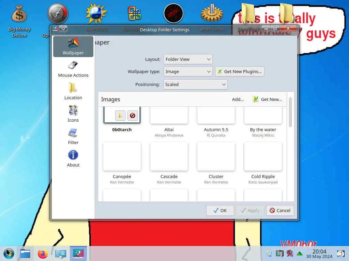Choose the By the water wallpaper
Screen dimensions: 349x261
click(x=263, y=115)
